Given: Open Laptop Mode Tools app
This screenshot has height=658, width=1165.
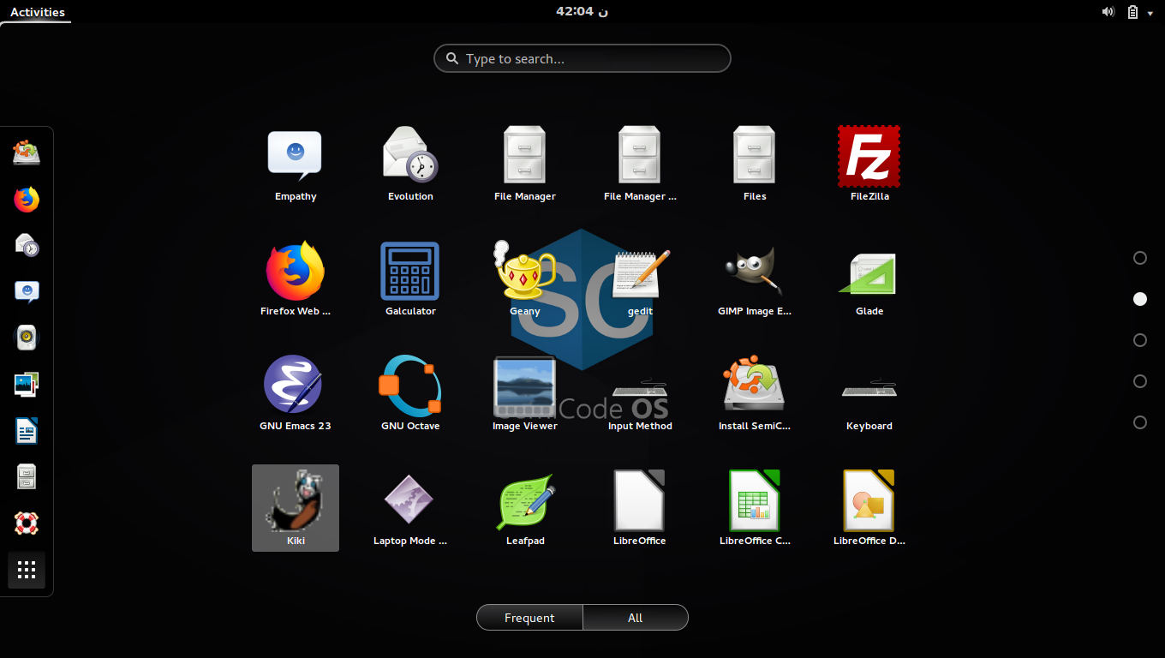Looking at the screenshot, I should click(x=410, y=508).
